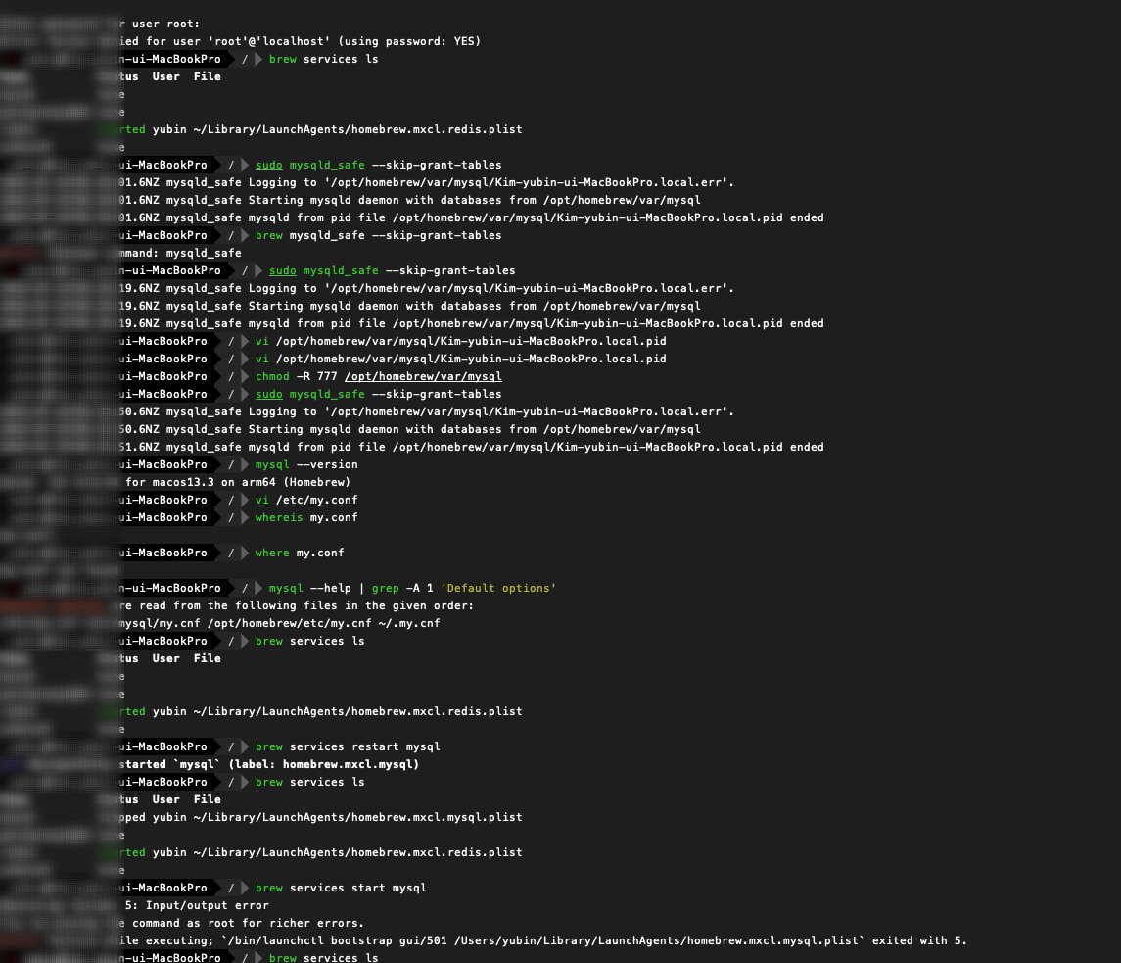The image size is (1121, 963).
Task: Click the yellow 'Default options' string
Action: (498, 588)
